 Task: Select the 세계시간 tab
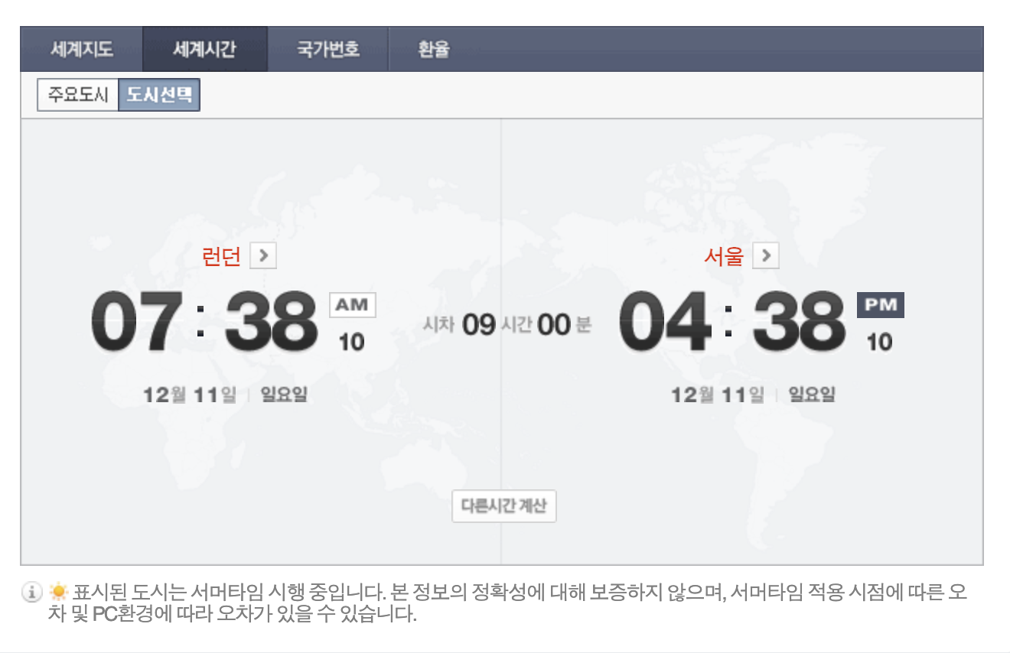coord(205,50)
